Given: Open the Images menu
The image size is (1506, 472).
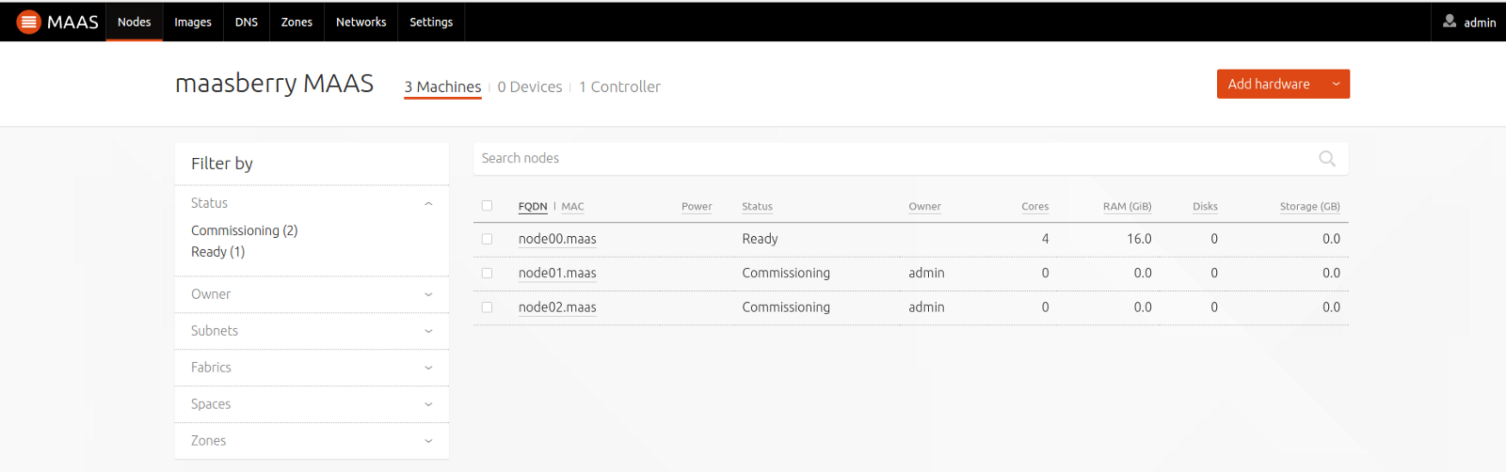Looking at the screenshot, I should (193, 22).
